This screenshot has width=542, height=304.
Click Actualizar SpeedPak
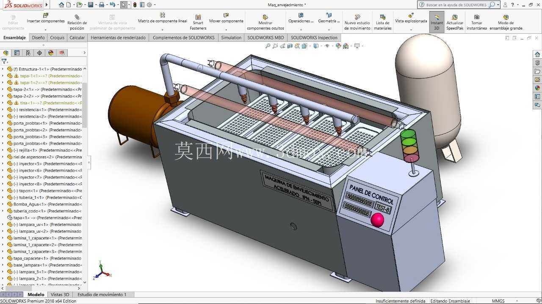tap(455, 22)
